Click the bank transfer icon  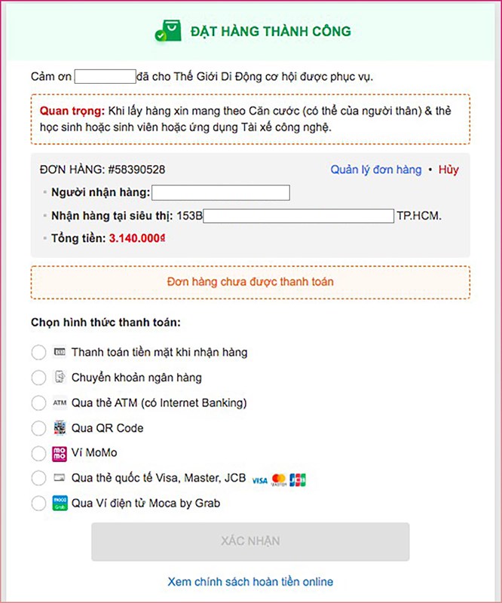click(60, 378)
